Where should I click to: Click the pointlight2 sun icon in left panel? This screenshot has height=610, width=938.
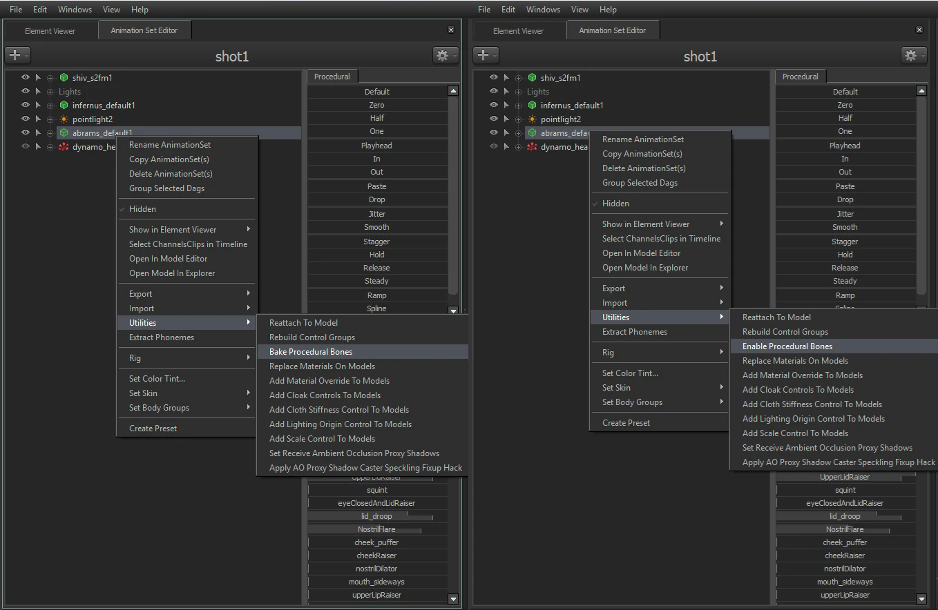click(x=64, y=119)
